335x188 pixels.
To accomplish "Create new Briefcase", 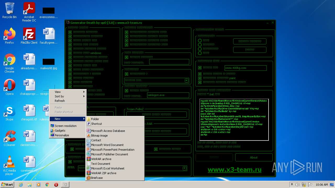I will 115,178.
